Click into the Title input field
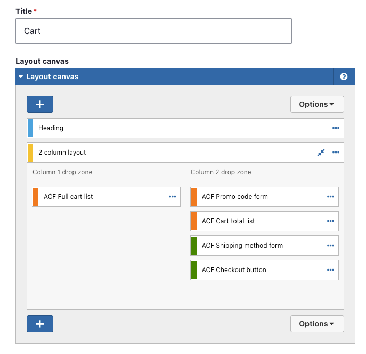366x354 pixels. 153,31
